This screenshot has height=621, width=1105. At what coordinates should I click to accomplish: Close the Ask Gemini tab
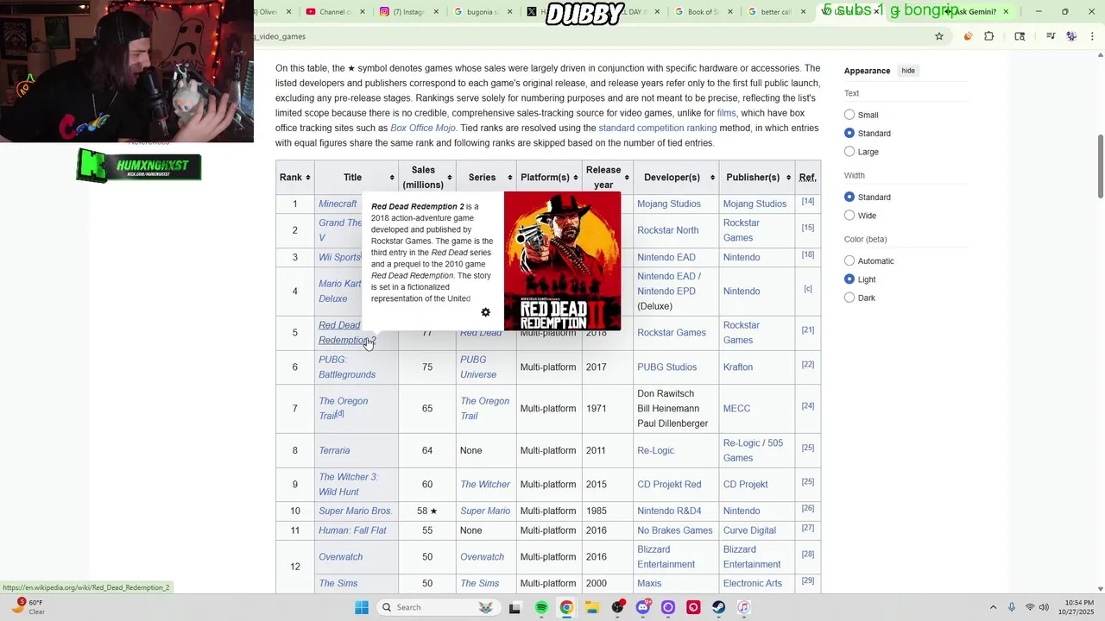(x=1006, y=12)
